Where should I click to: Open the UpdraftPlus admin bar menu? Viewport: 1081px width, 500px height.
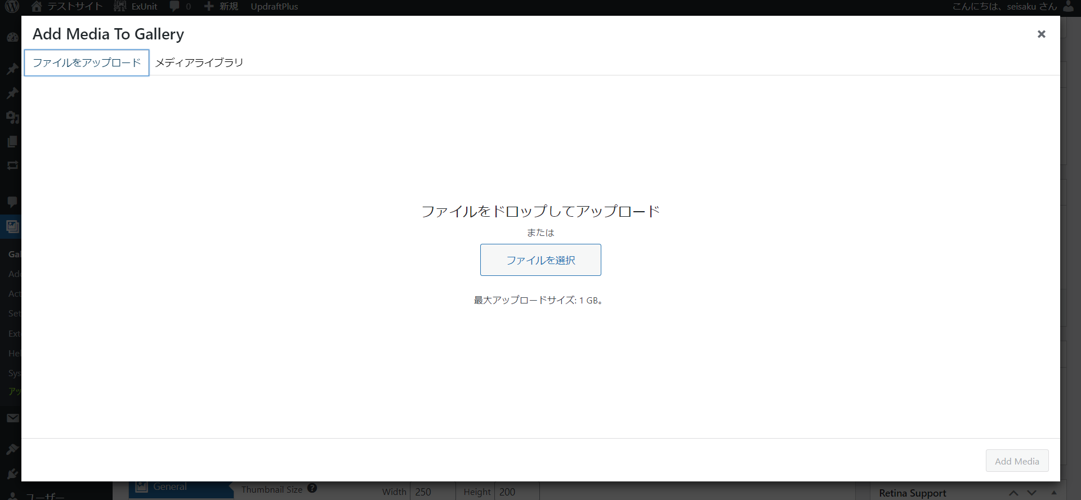[274, 6]
